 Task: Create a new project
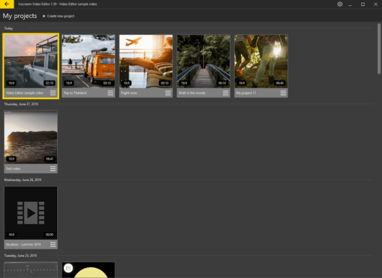[x=58, y=16]
